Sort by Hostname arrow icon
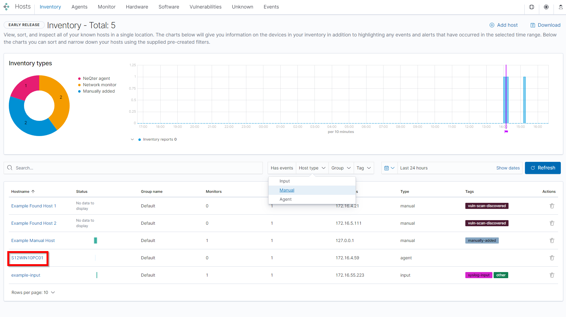The height and width of the screenshot is (317, 566). coord(33,191)
